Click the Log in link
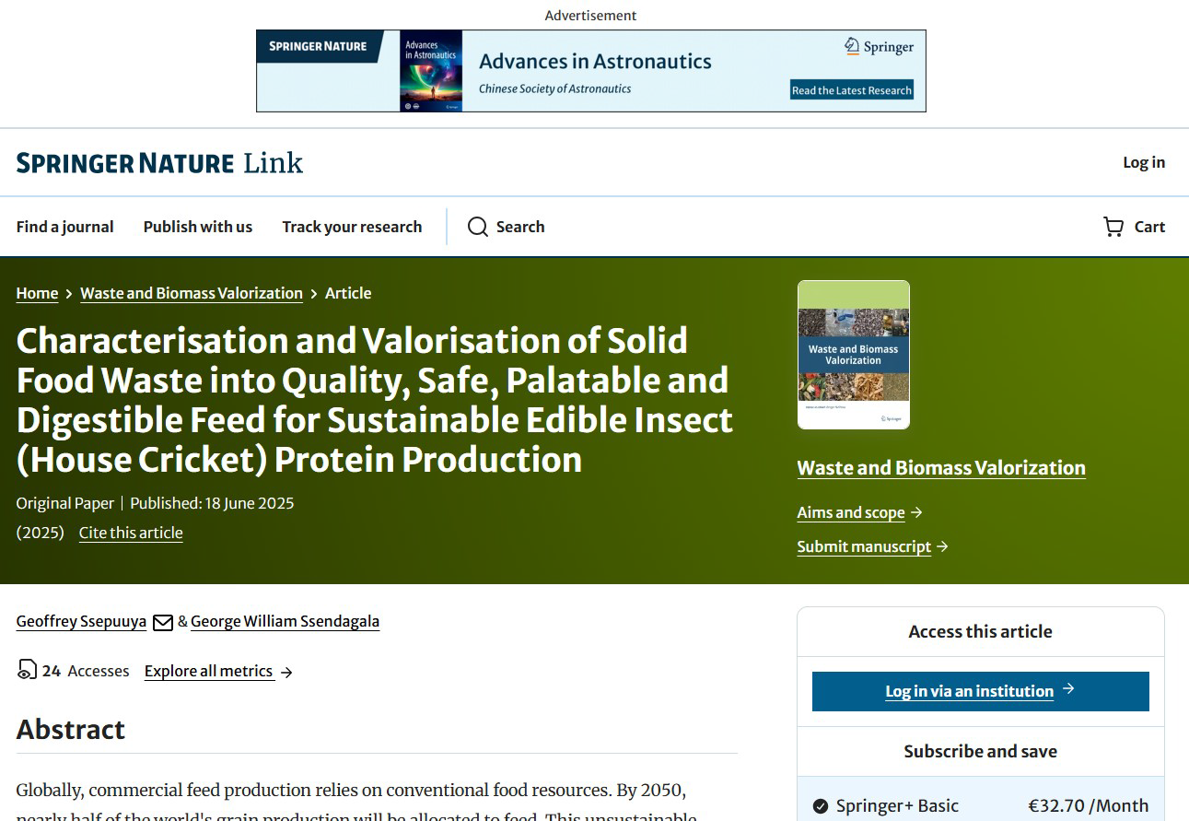Viewport: 1189px width, 821px height. [1144, 162]
